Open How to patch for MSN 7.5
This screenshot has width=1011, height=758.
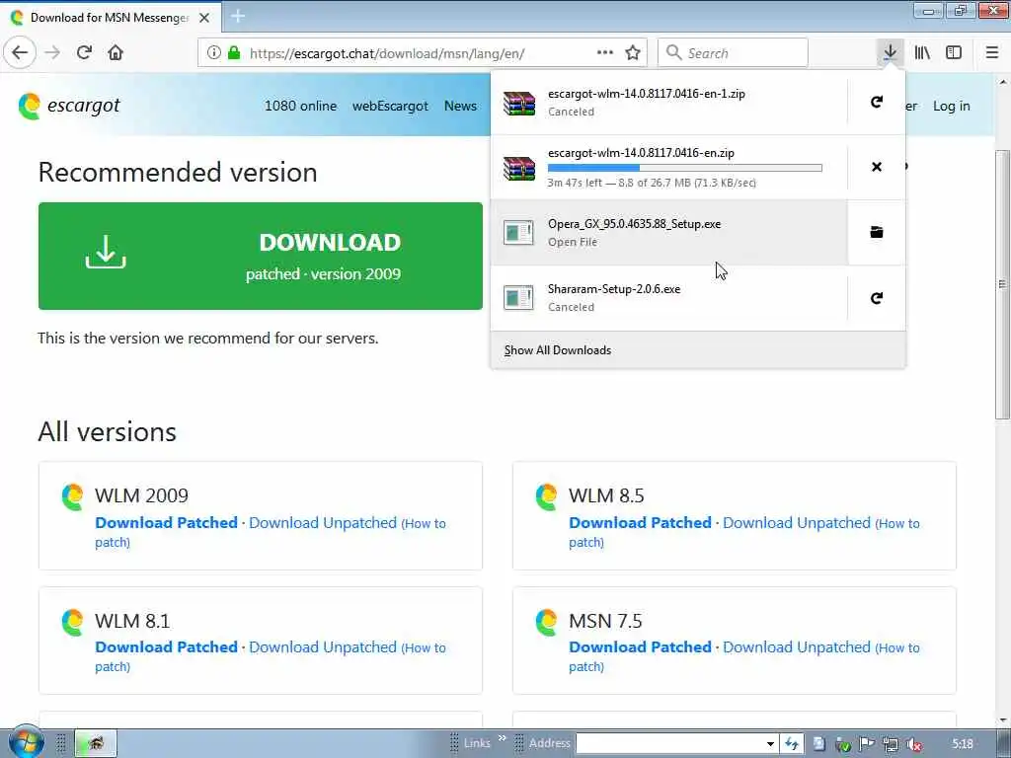coord(897,648)
